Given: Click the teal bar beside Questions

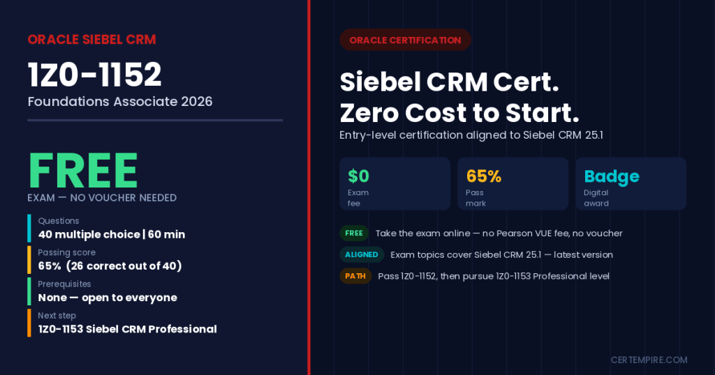Looking at the screenshot, I should tap(29, 228).
